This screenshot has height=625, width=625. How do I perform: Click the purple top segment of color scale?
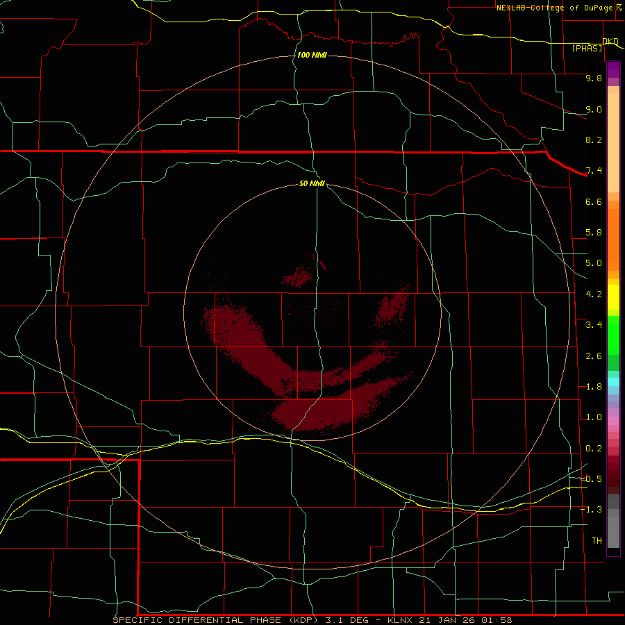[613, 69]
